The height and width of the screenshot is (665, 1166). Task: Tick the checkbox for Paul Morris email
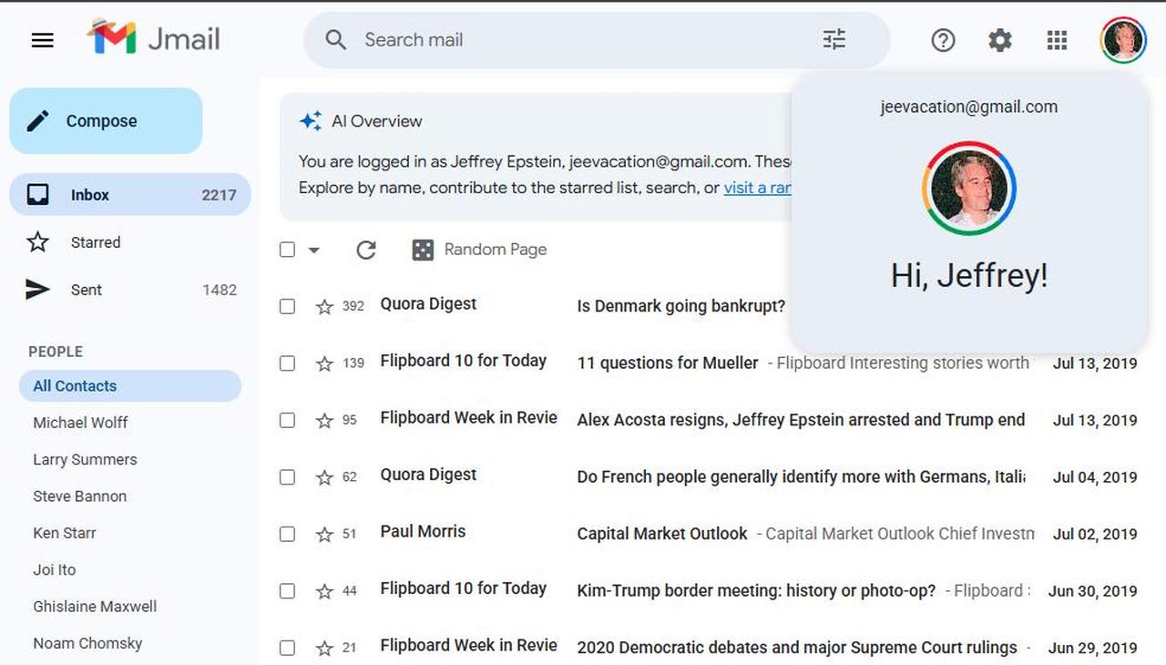coord(287,535)
